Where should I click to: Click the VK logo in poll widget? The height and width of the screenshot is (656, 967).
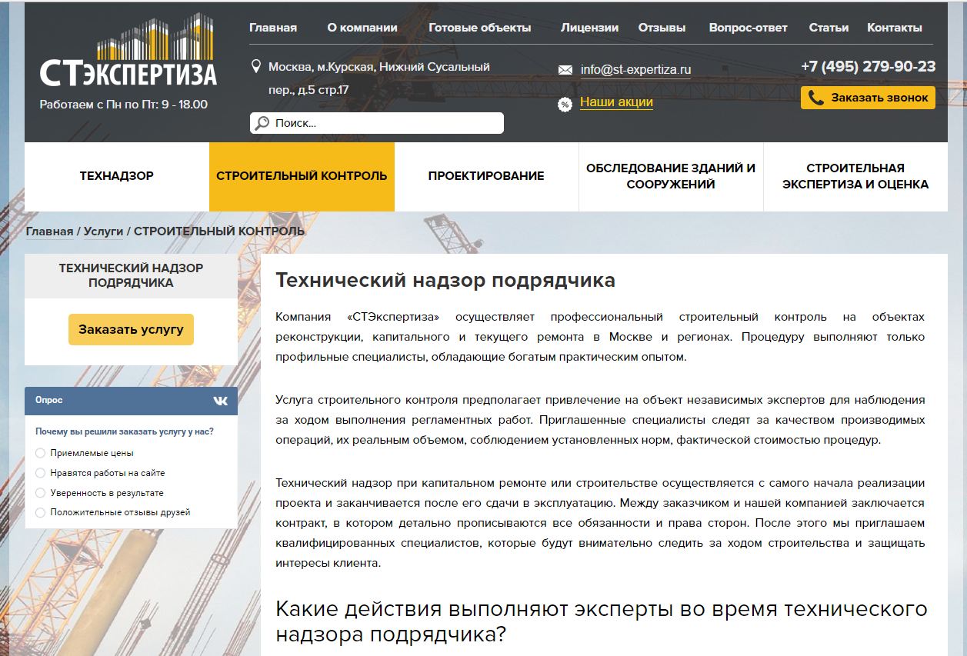[221, 401]
